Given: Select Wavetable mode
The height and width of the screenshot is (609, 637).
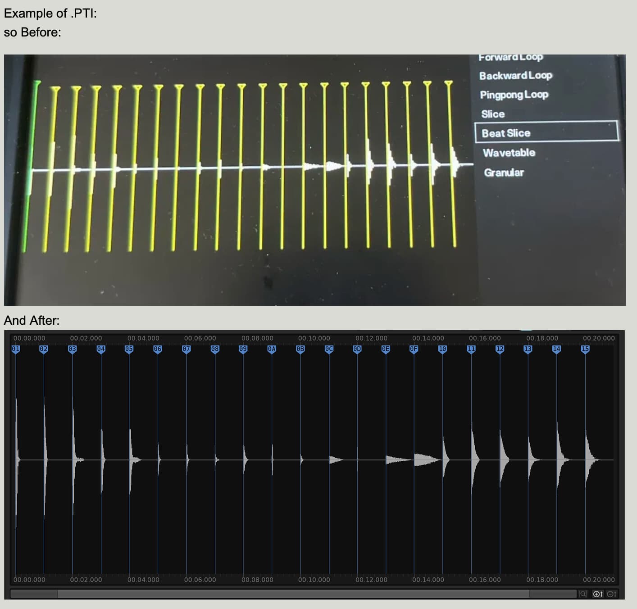Looking at the screenshot, I should 509,153.
